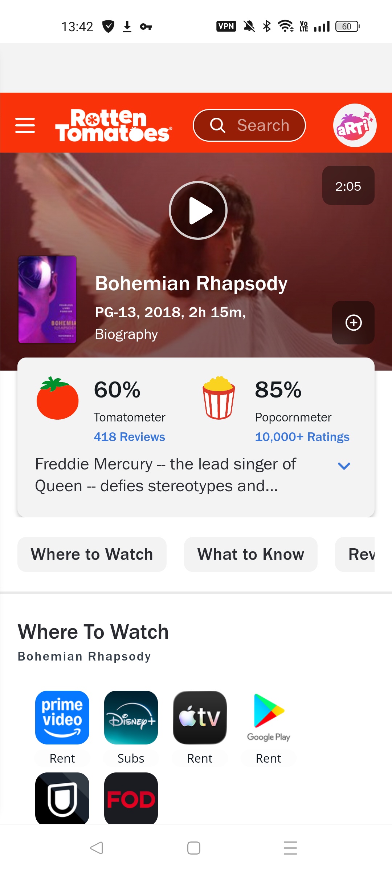392x872 pixels.
Task: Open the hamburger navigation menu
Action: click(x=25, y=125)
